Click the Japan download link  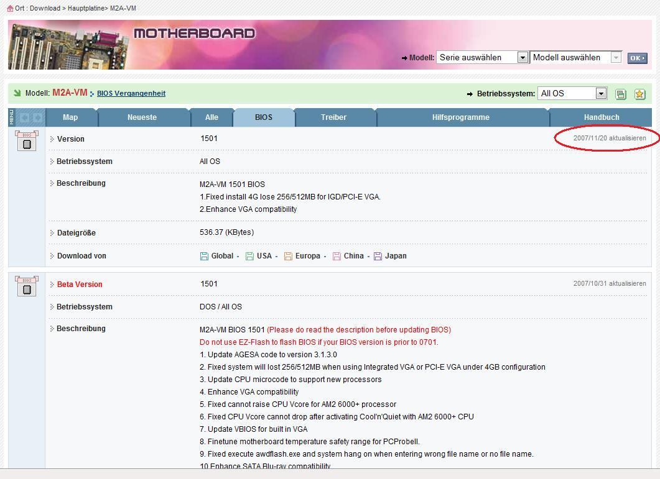click(x=396, y=256)
